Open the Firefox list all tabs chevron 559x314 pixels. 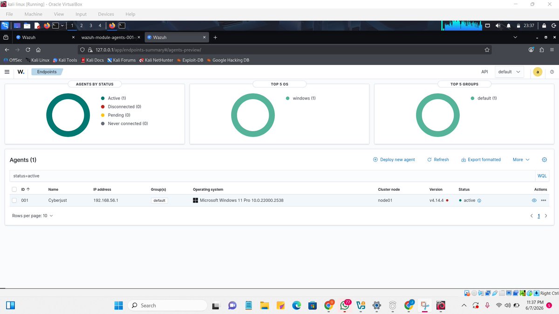[x=515, y=37]
